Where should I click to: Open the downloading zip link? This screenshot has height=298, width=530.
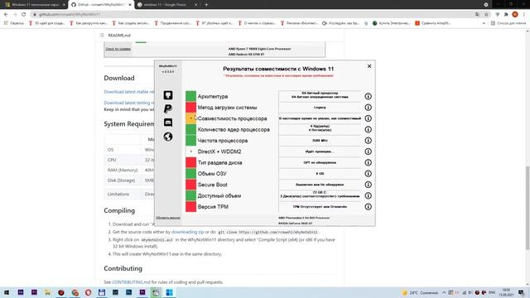(188, 232)
